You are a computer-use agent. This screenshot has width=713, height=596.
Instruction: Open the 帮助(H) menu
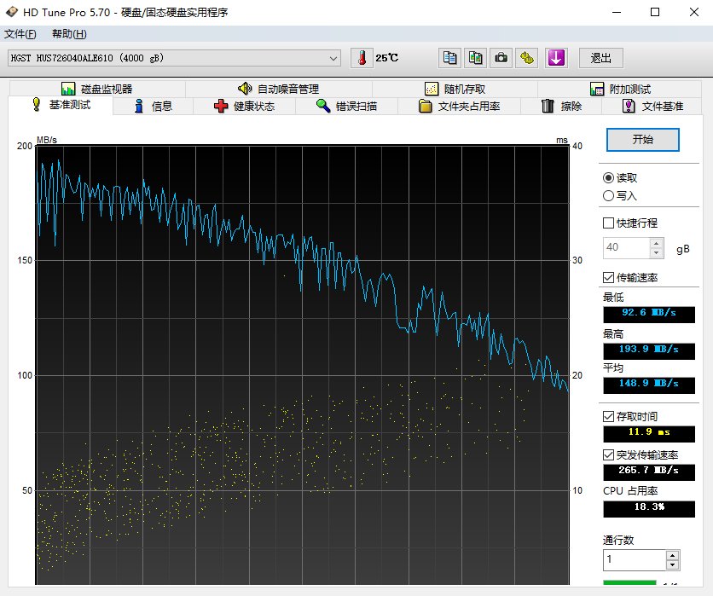pyautogui.click(x=69, y=34)
